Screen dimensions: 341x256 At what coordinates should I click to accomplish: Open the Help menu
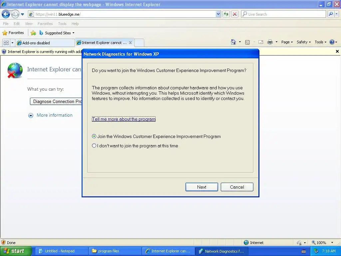coord(75,24)
